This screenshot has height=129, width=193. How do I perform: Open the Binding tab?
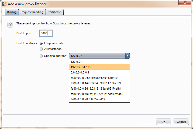[x=12, y=12]
